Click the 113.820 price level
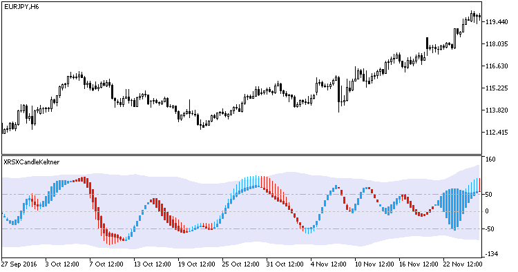 [497, 110]
